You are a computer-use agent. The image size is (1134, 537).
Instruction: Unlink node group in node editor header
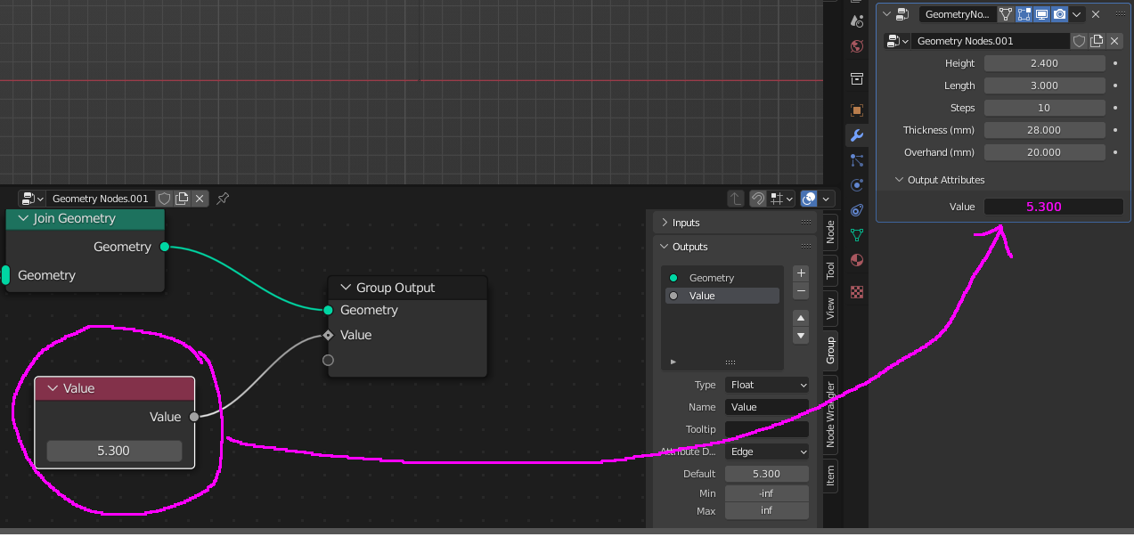(200, 199)
